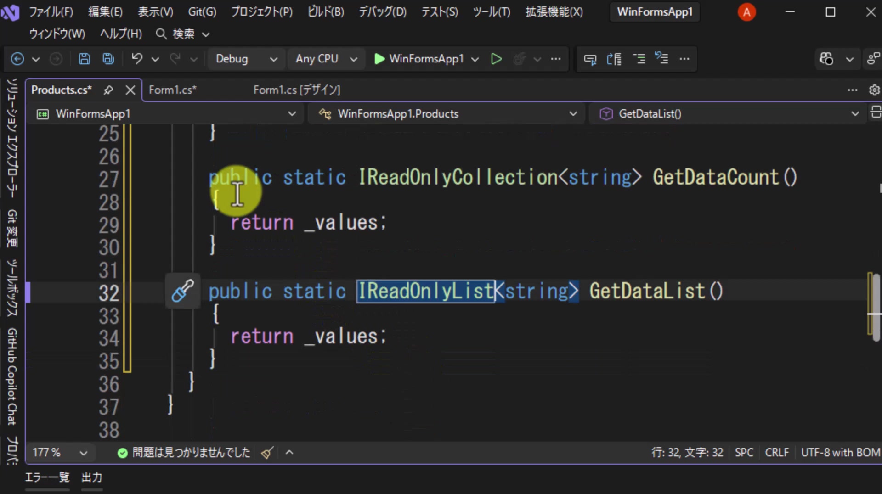Open the editor settings gear icon
882x494 pixels.
click(874, 90)
